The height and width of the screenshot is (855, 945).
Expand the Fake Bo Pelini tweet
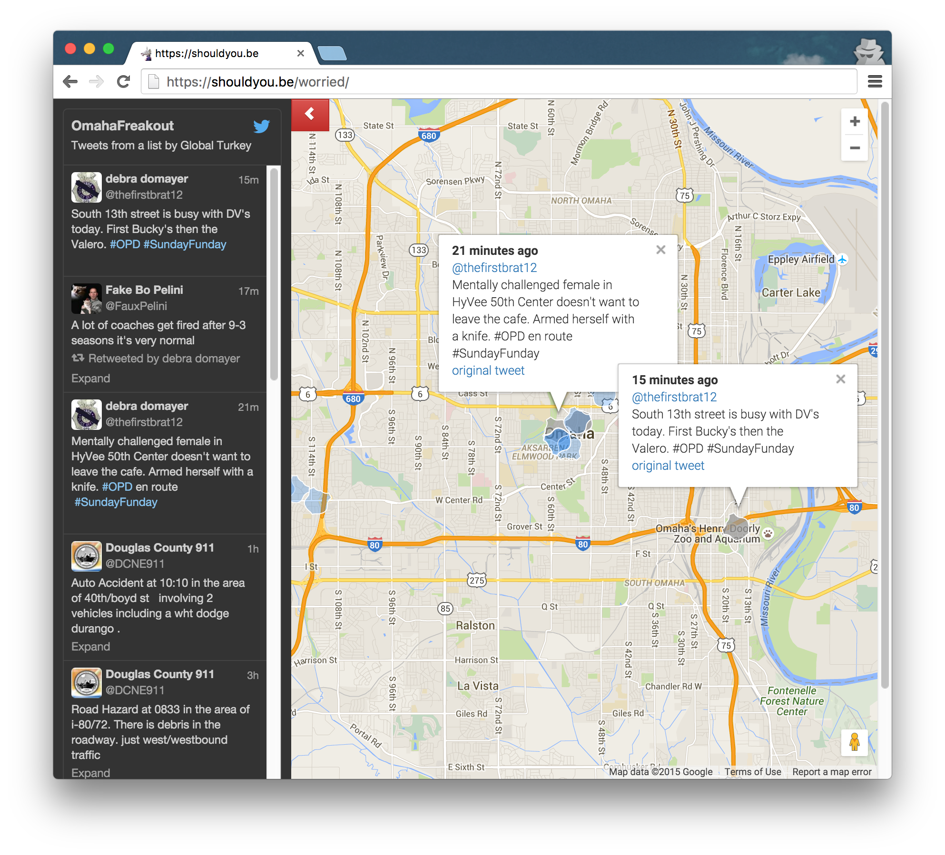coord(90,379)
